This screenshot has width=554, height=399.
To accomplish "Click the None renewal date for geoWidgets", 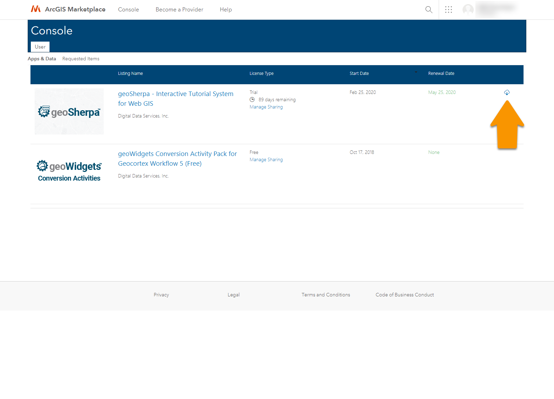I will pos(434,152).
